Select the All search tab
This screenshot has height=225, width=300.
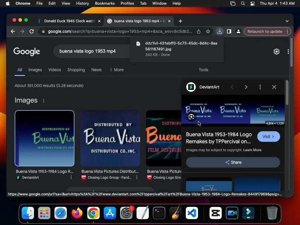pos(20,70)
